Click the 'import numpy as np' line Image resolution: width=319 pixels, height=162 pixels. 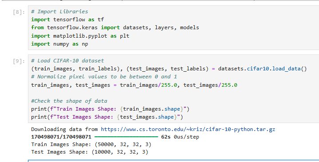(x=59, y=44)
